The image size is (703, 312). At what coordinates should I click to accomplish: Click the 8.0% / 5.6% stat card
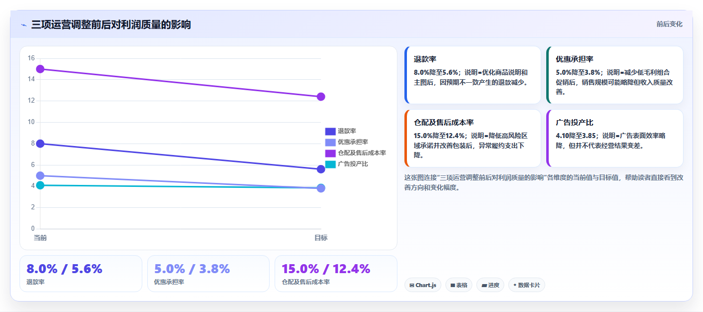click(81, 274)
